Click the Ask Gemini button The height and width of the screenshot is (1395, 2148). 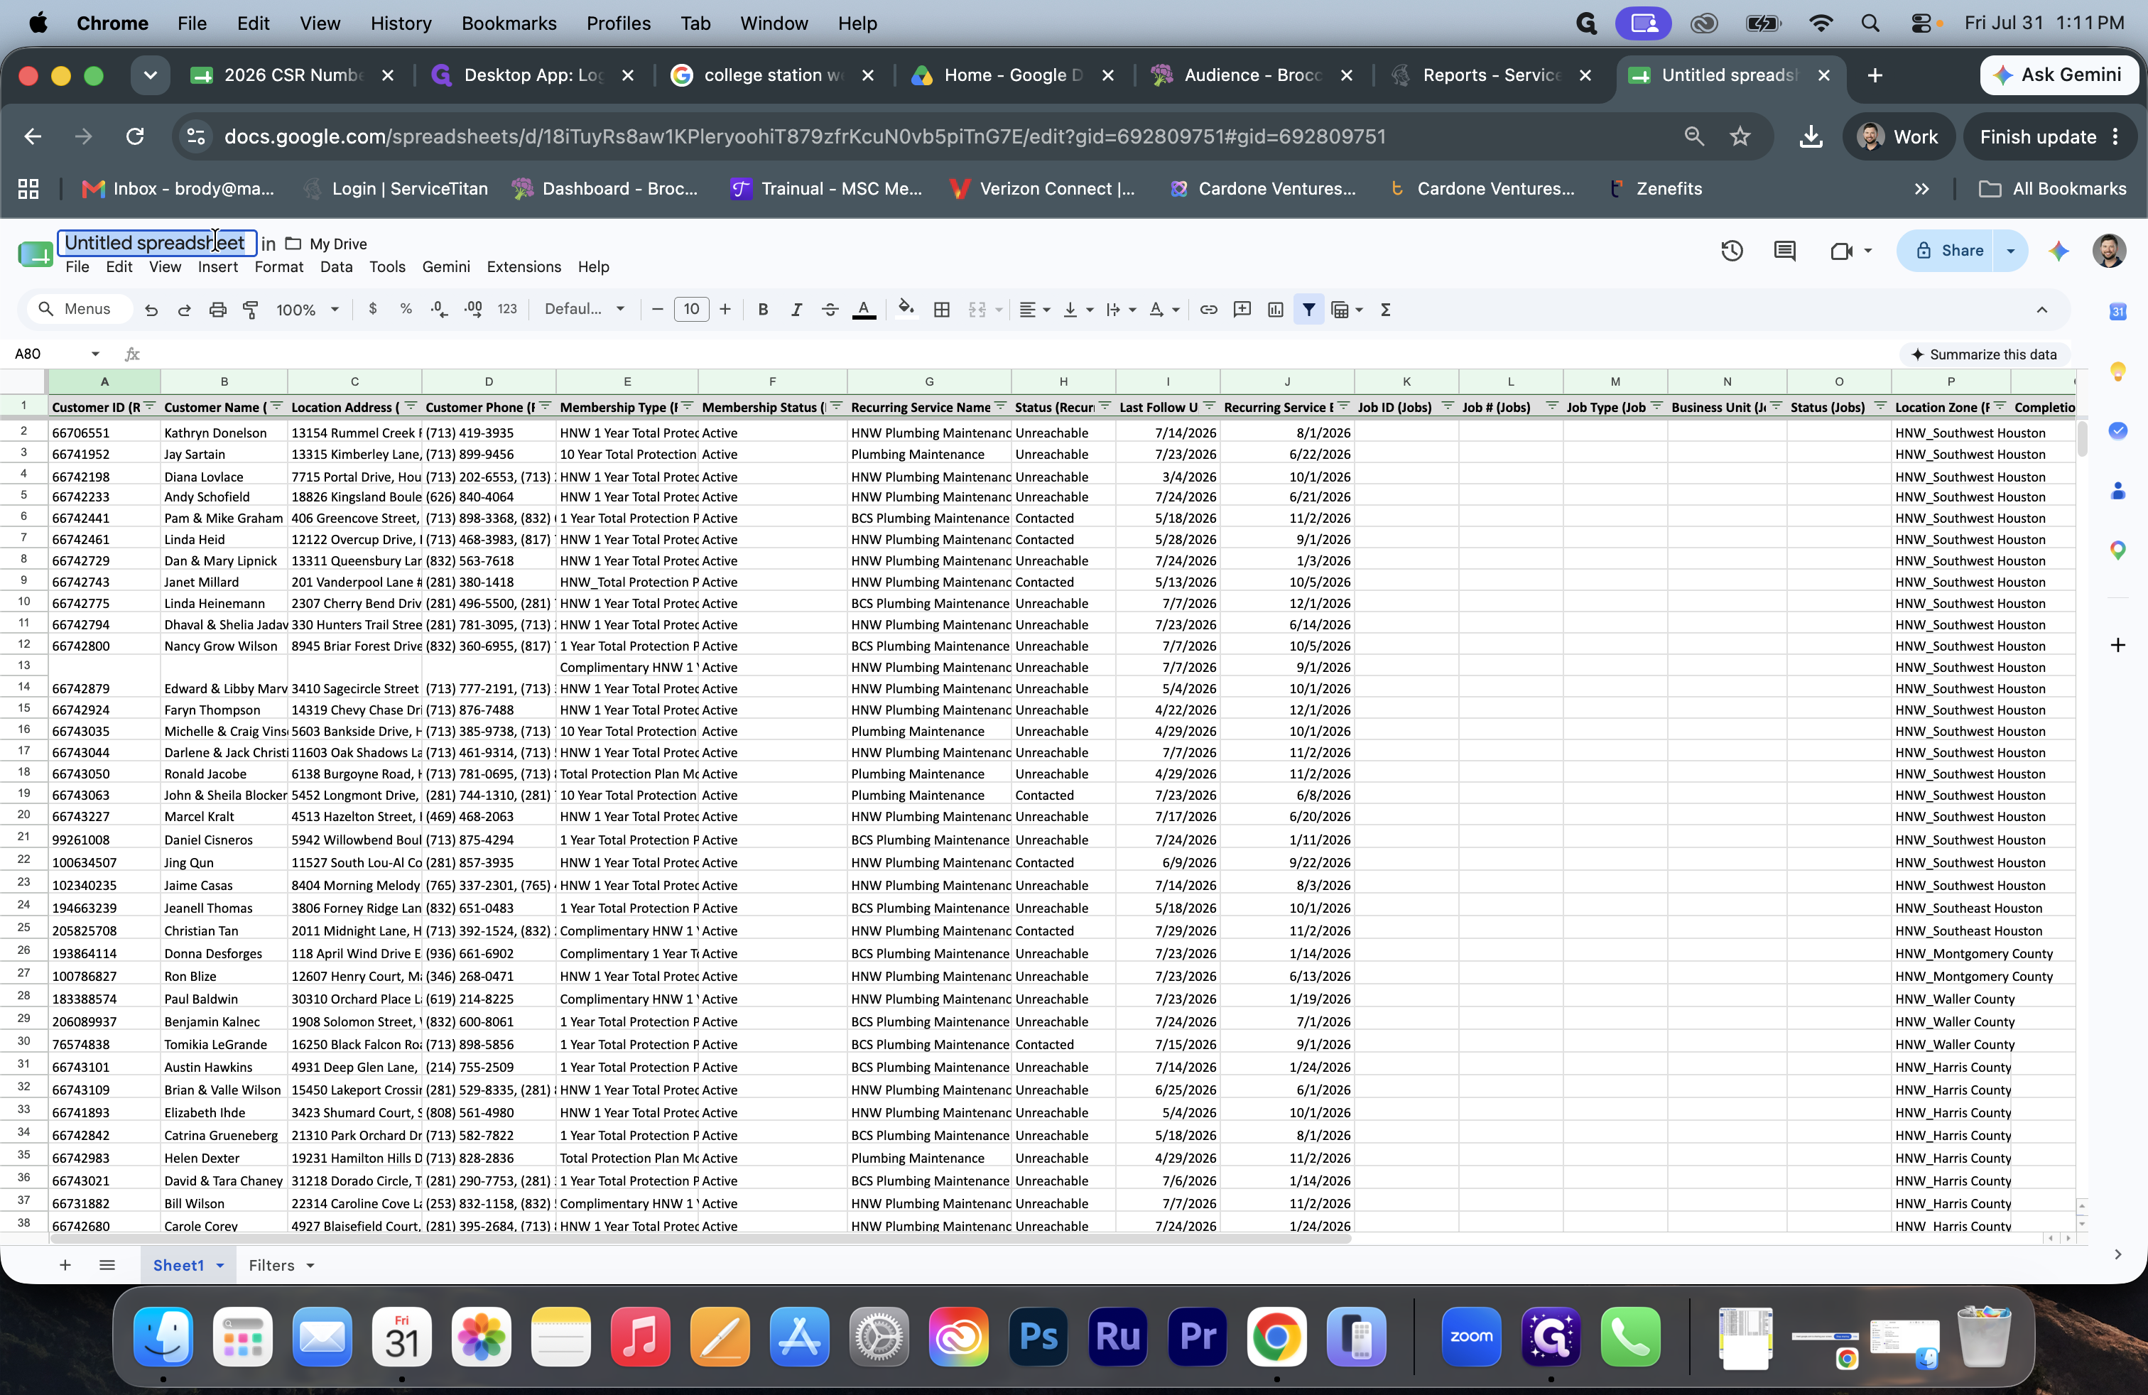(2058, 75)
